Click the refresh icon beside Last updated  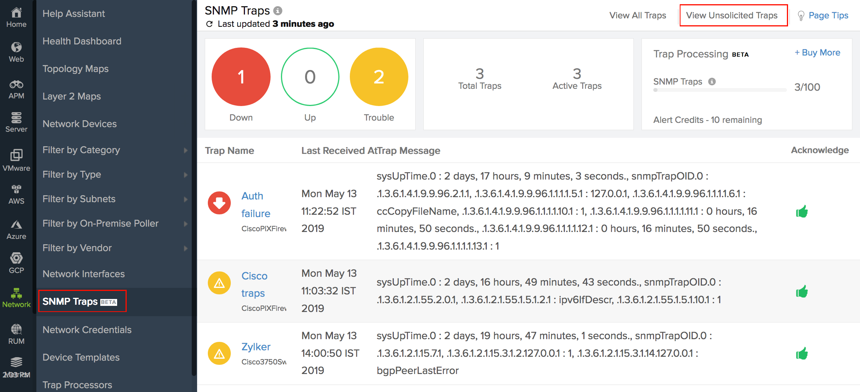(x=209, y=24)
